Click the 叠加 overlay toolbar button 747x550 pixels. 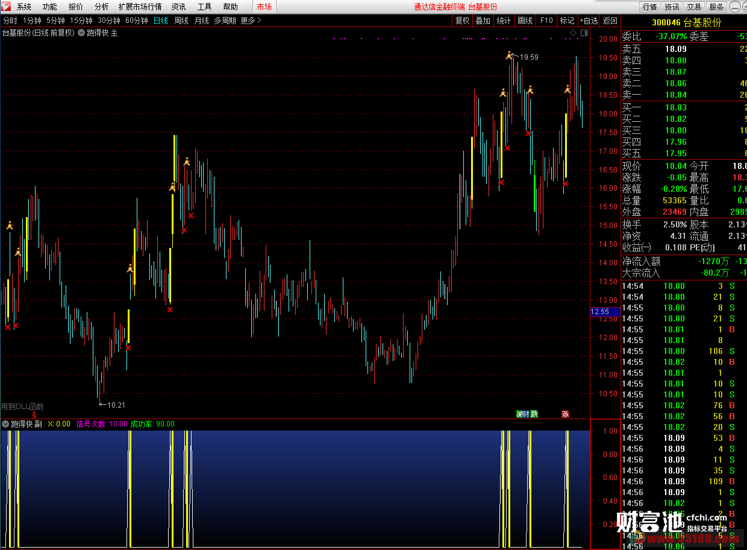coord(483,21)
